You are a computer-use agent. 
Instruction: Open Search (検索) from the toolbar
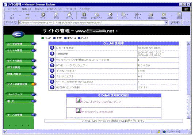[x=84, y=16]
